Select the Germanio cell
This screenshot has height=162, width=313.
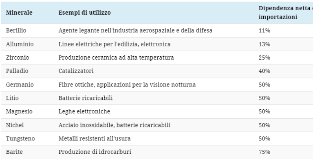(x=20, y=85)
